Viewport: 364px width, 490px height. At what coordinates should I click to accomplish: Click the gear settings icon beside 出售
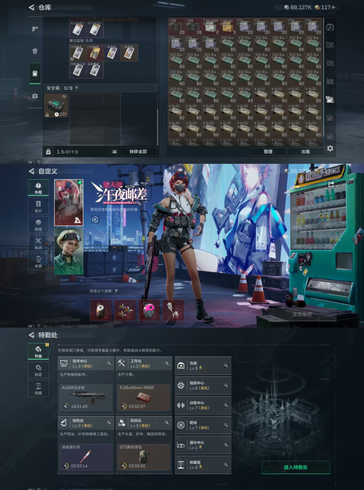pyautogui.click(x=330, y=148)
